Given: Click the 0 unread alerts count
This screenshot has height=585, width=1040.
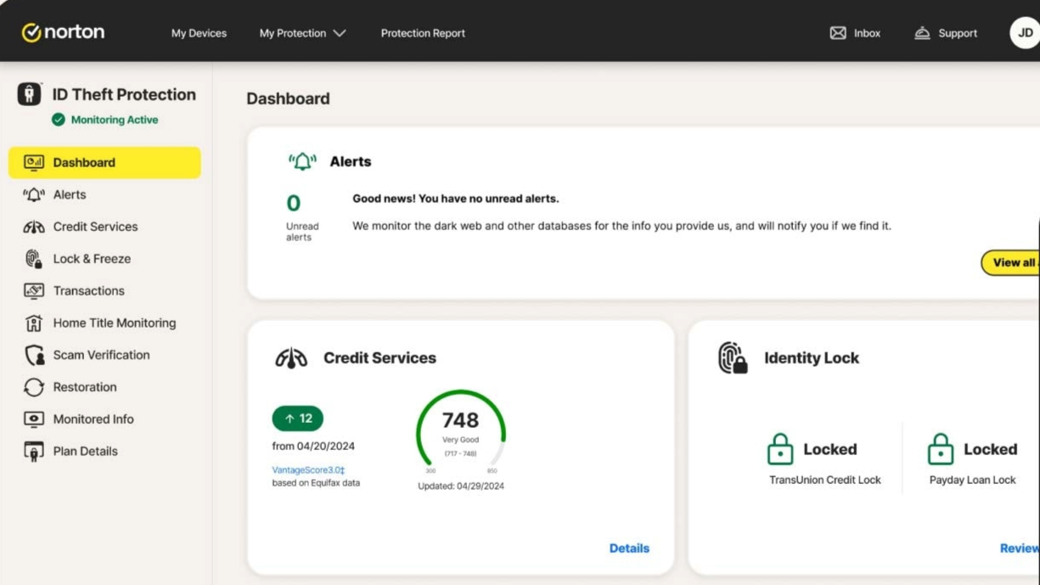Looking at the screenshot, I should pyautogui.click(x=294, y=203).
